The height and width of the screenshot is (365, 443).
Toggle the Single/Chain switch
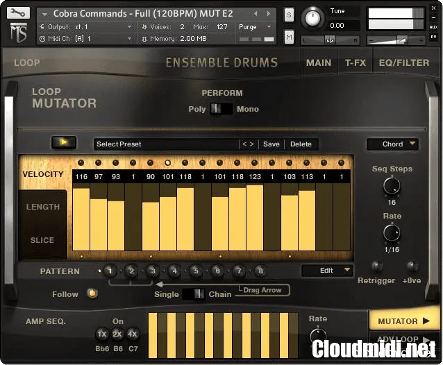click(194, 294)
